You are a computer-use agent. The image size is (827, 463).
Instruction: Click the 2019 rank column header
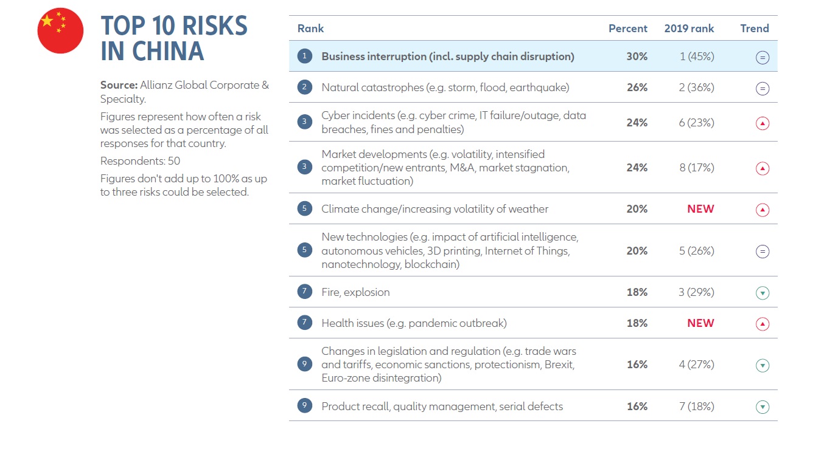(x=689, y=29)
